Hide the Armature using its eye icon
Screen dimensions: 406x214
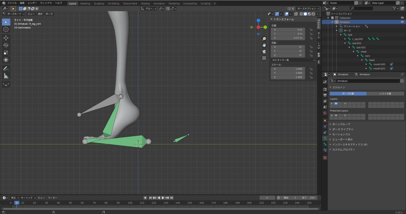pyautogui.click(x=402, y=22)
